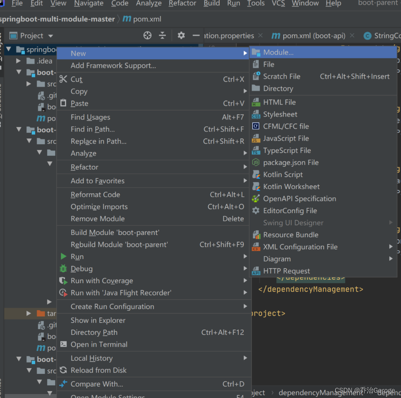This screenshot has height=398, width=401.
Task: Click the TypeScript File icon
Action: 256,150
